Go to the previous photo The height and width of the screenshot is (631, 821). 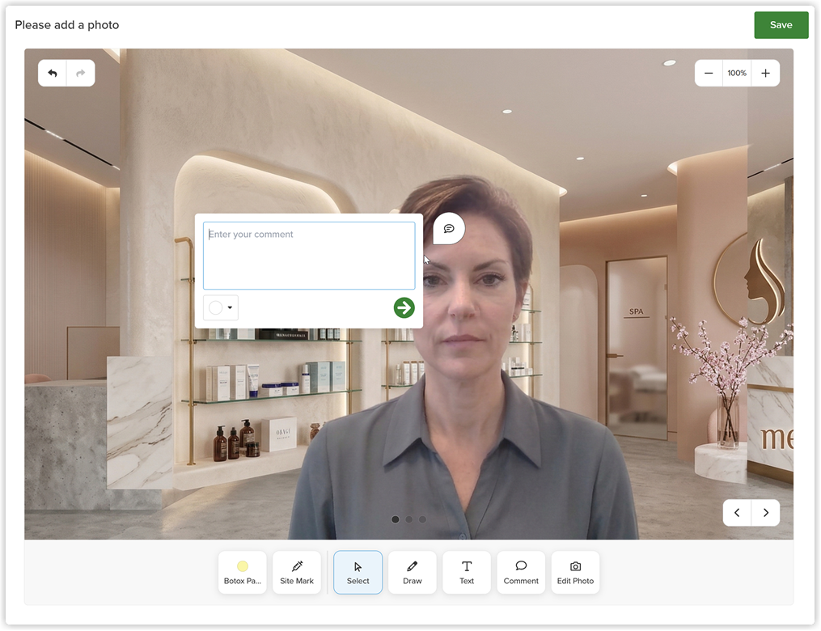coord(737,513)
